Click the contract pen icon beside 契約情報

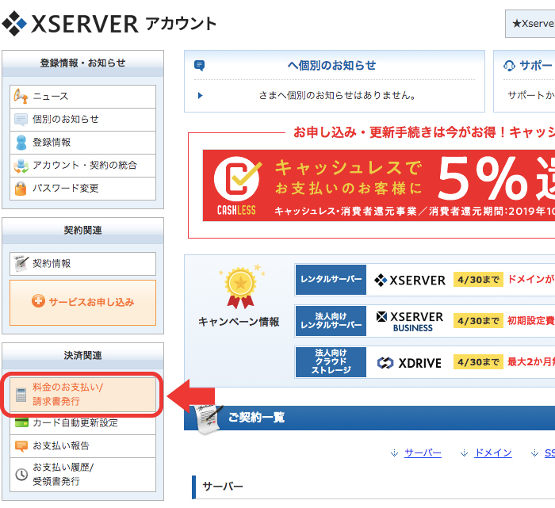point(21,264)
